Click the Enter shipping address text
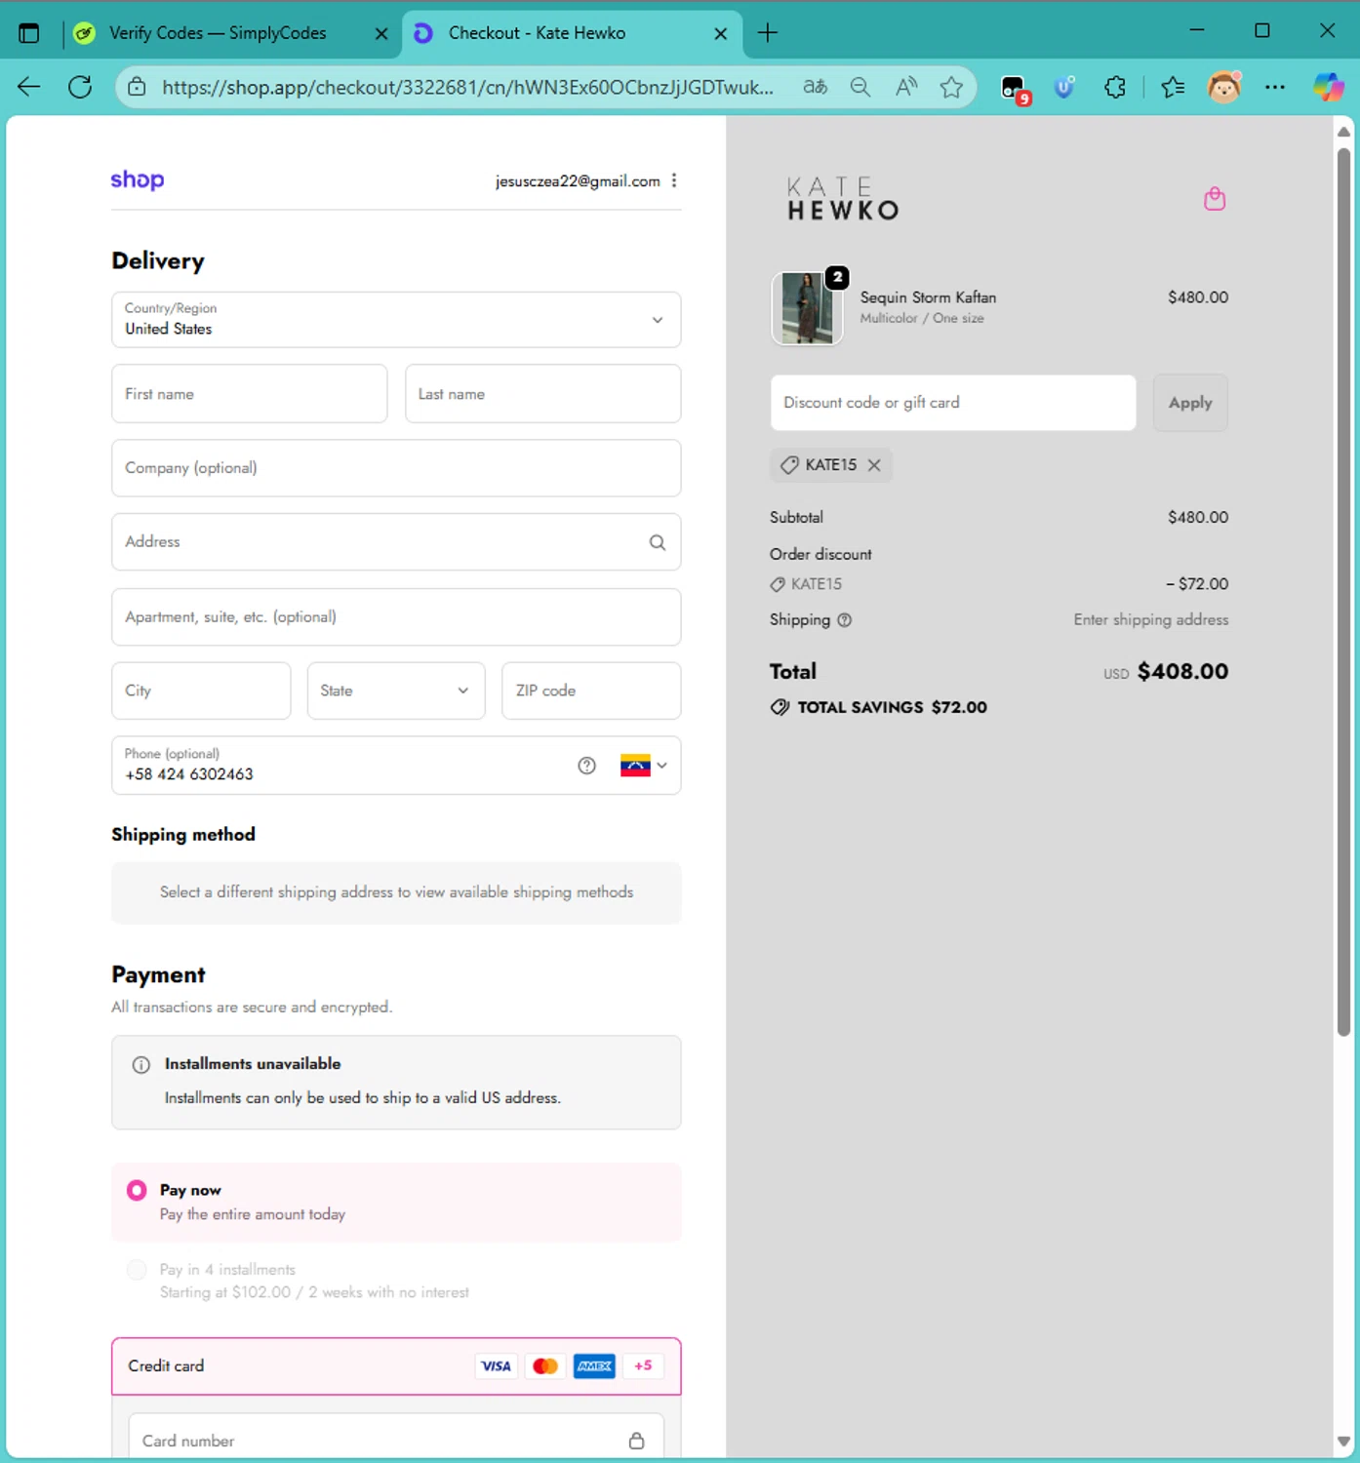Viewport: 1360px width, 1463px height. 1151,620
